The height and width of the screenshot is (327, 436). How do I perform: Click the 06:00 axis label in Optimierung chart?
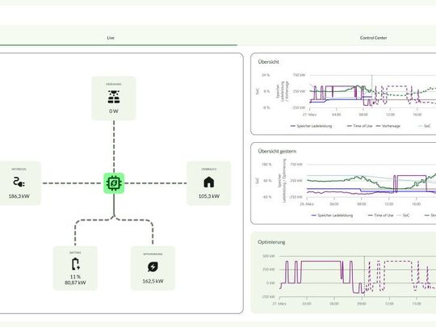[334, 304]
